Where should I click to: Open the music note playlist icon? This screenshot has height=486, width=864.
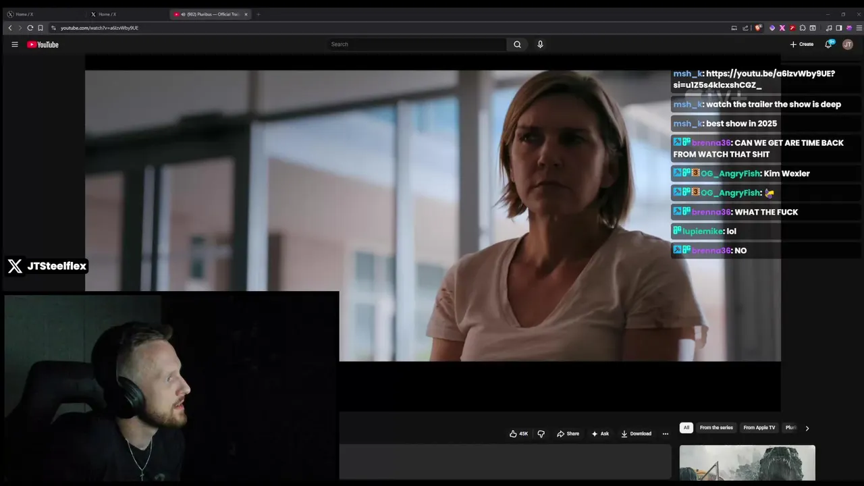829,28
